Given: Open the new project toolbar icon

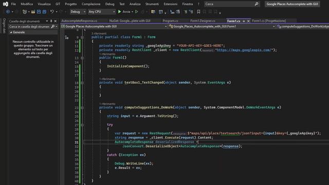Looking at the screenshot, I should [x=25, y=12].
